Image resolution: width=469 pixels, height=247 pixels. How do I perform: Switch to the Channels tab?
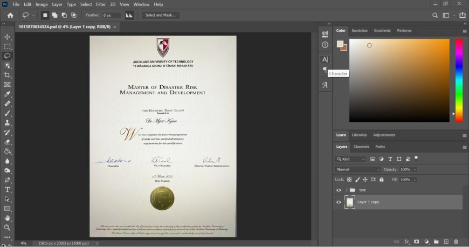click(361, 147)
